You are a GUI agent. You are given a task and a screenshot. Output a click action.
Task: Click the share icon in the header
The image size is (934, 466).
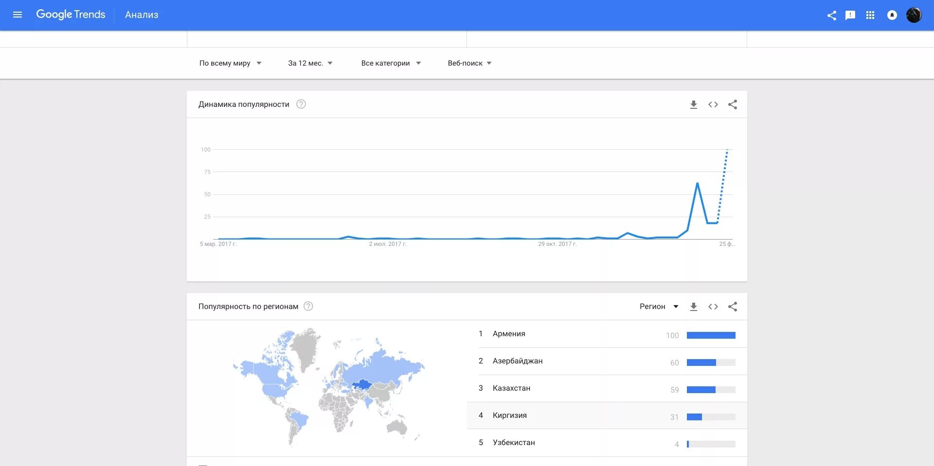832,16
